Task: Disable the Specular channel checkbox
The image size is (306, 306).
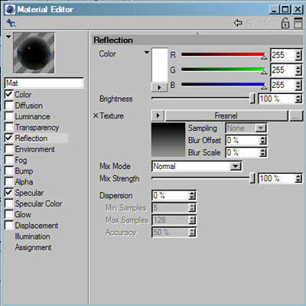Action: coord(9,193)
